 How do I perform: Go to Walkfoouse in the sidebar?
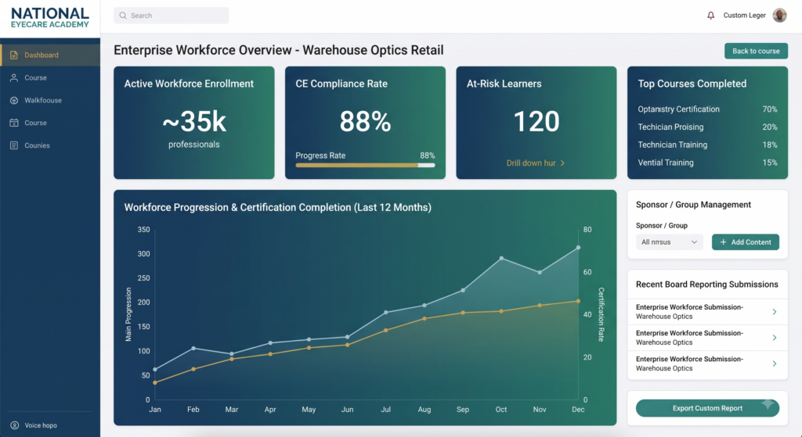[x=50, y=100]
